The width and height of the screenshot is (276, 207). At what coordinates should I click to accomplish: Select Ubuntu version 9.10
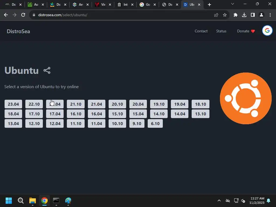(137, 123)
